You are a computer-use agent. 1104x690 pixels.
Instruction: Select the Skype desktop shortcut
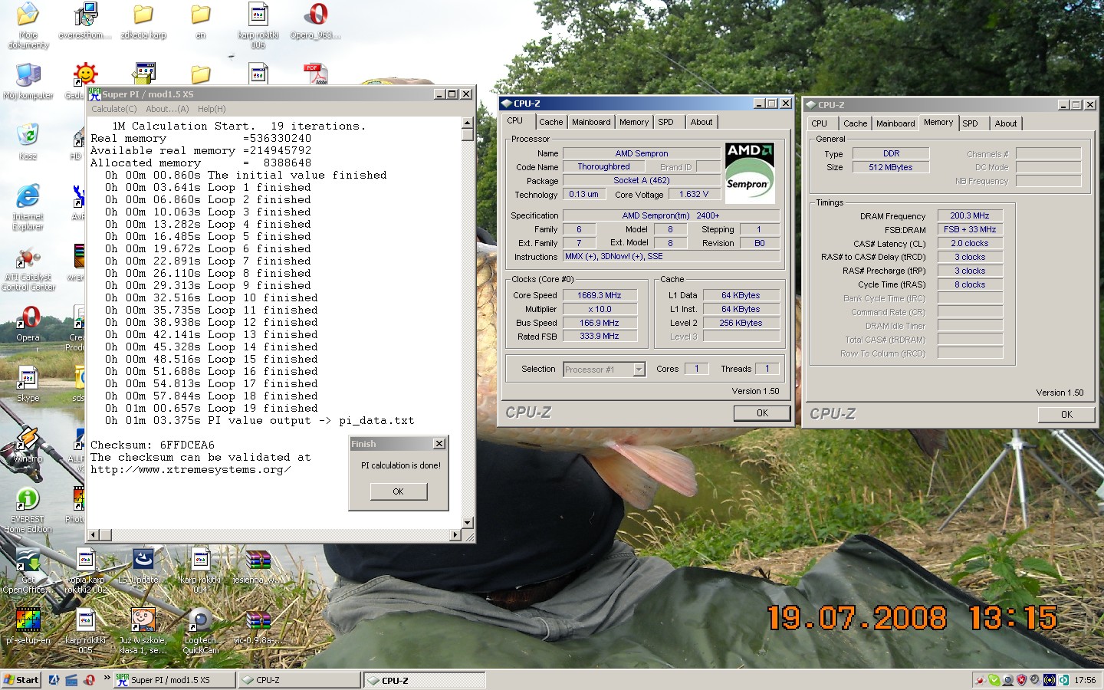(x=28, y=384)
